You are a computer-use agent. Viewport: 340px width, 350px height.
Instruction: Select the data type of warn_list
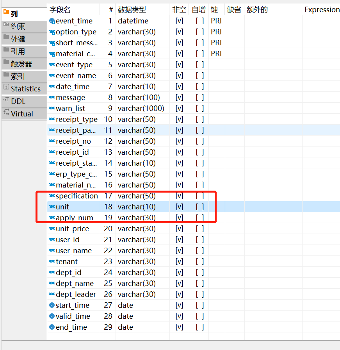[141, 108]
